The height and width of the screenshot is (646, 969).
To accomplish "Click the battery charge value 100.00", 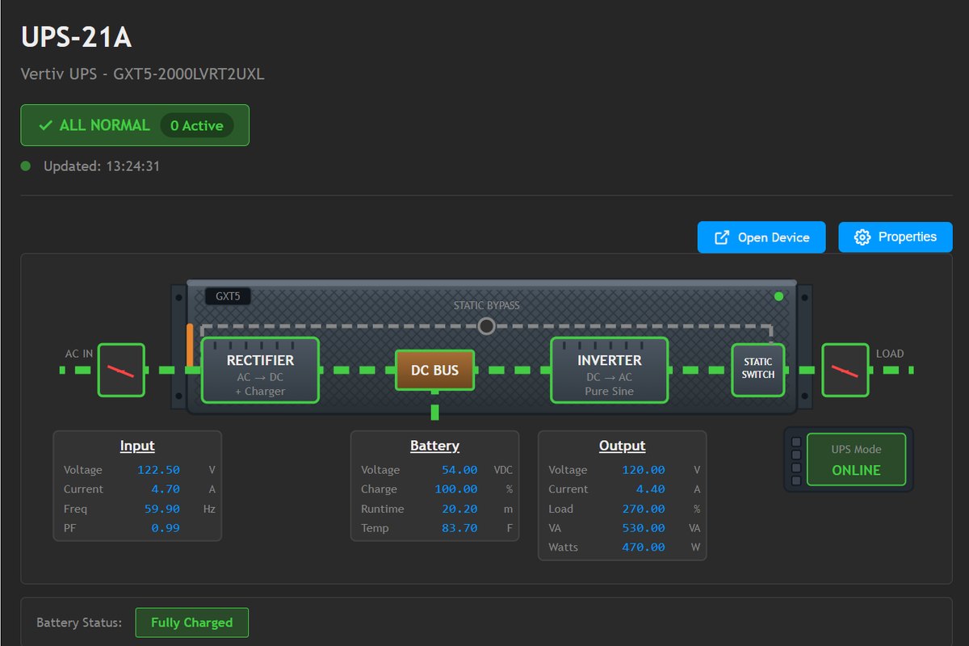I will pyautogui.click(x=457, y=489).
